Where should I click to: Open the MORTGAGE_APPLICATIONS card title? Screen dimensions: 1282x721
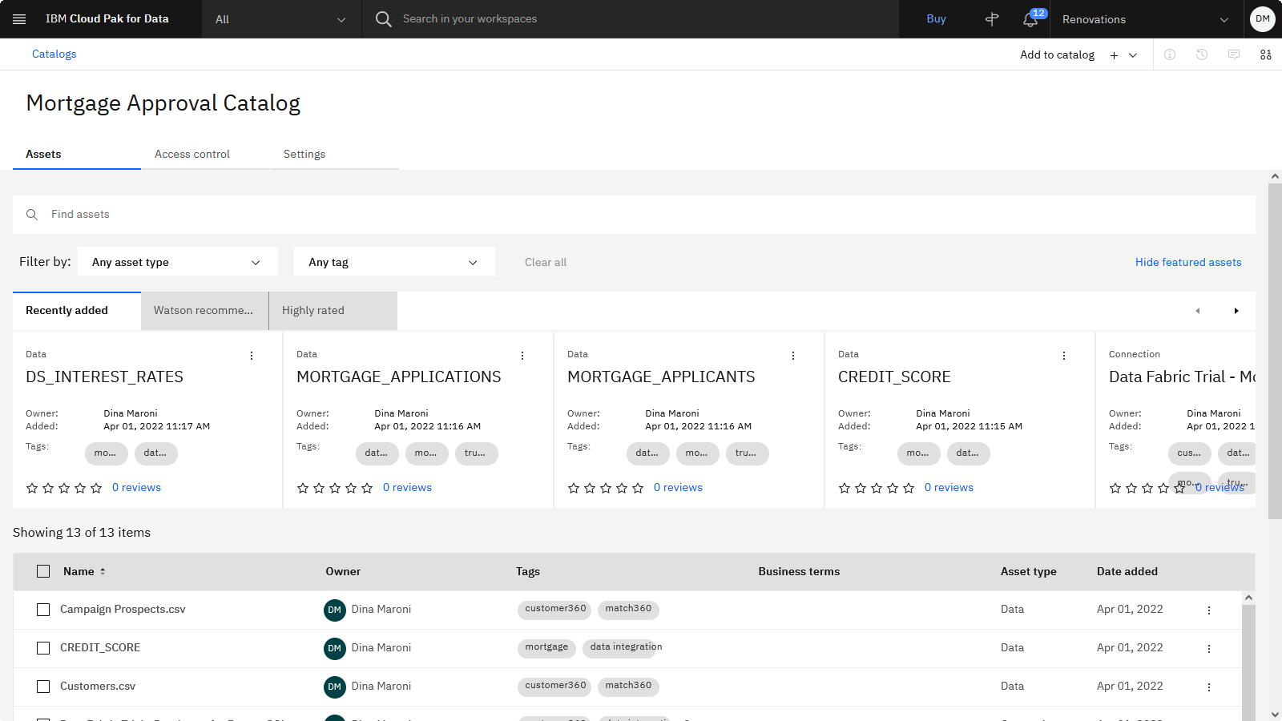click(399, 377)
